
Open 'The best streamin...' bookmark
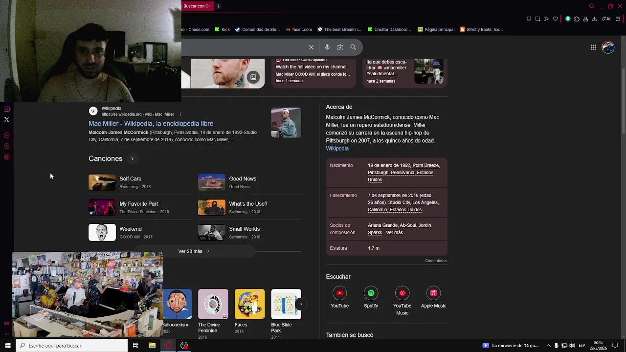pos(339,29)
